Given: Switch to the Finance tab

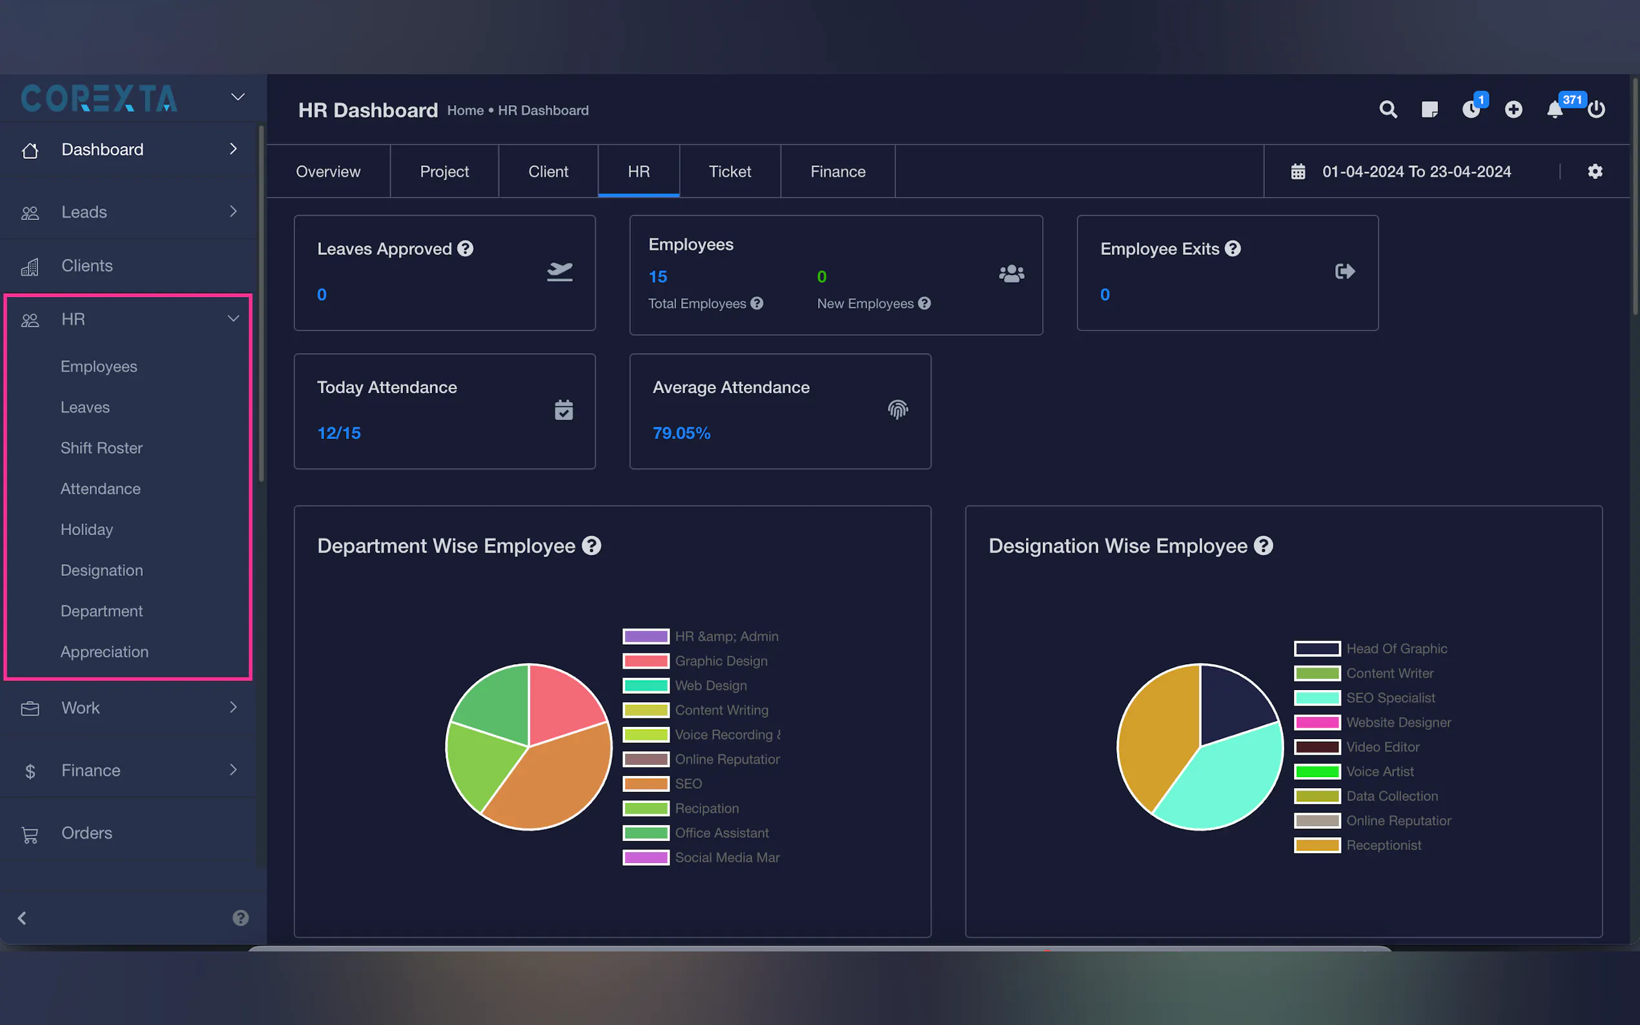Looking at the screenshot, I should (837, 172).
